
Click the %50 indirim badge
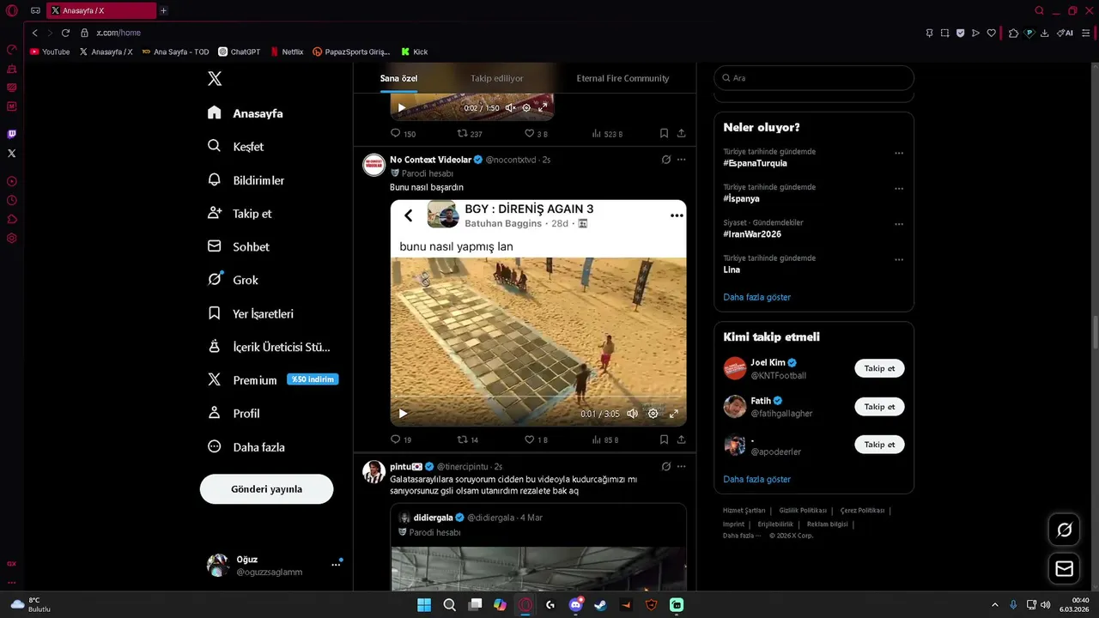[313, 379]
